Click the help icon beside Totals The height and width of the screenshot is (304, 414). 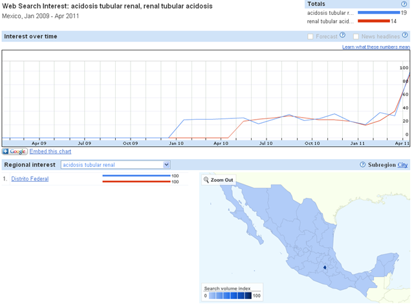click(404, 4)
